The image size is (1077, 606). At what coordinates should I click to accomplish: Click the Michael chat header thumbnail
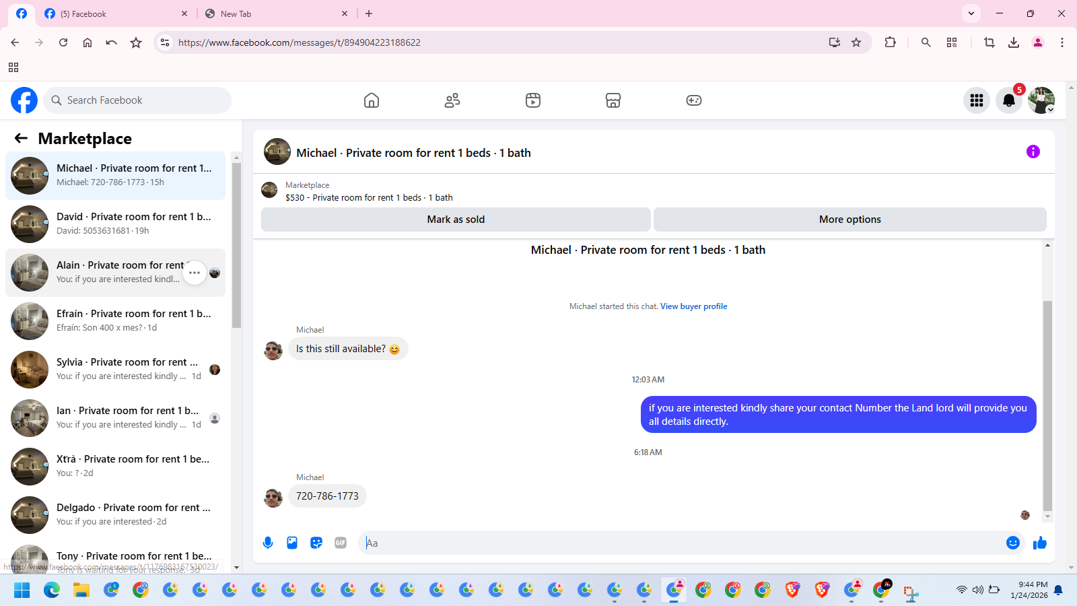tap(277, 151)
